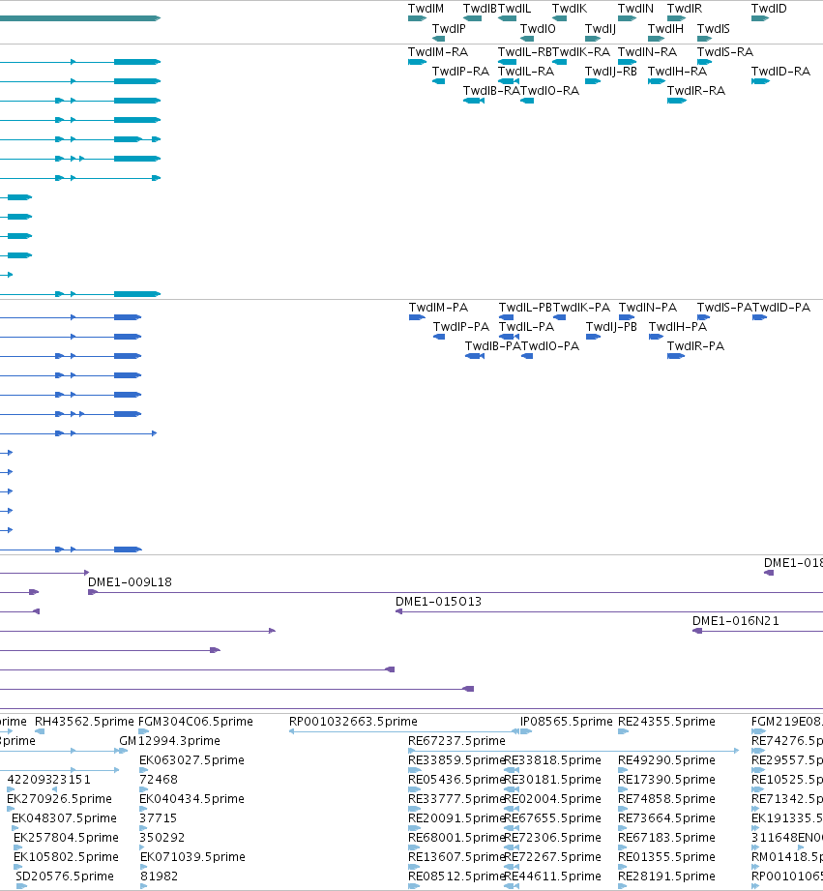Click the IP08565.5prime EST label
This screenshot has height=891, width=823.
(567, 722)
